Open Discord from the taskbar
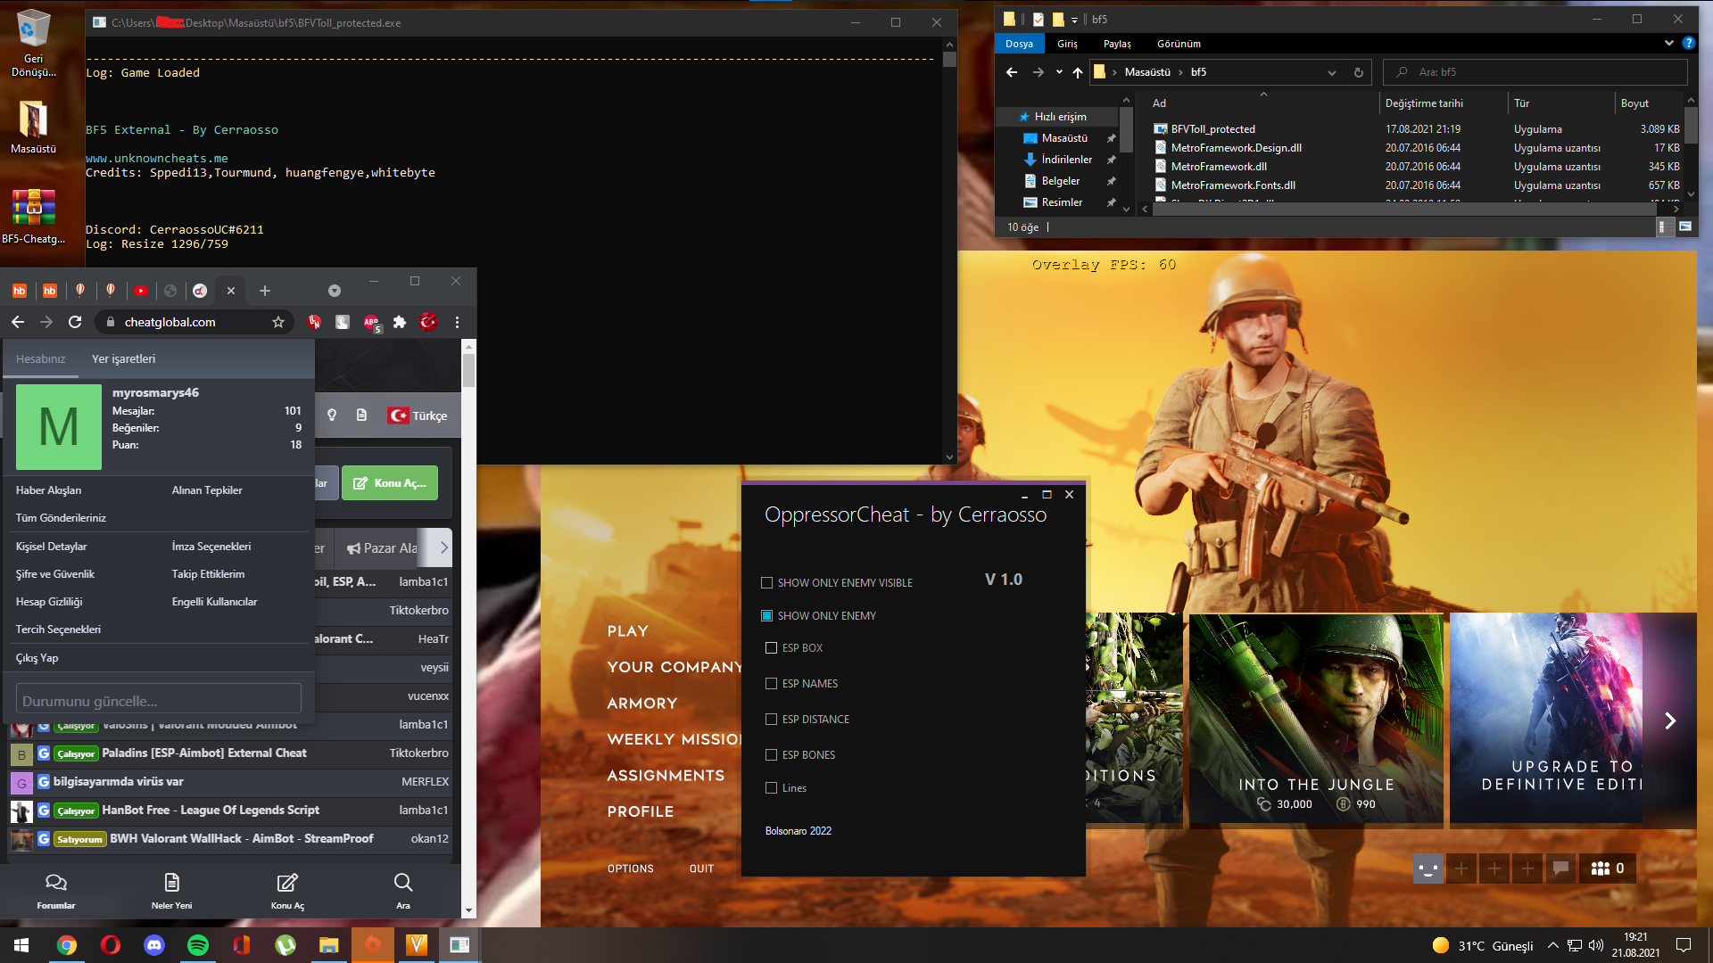Image resolution: width=1713 pixels, height=963 pixels. coord(154,944)
